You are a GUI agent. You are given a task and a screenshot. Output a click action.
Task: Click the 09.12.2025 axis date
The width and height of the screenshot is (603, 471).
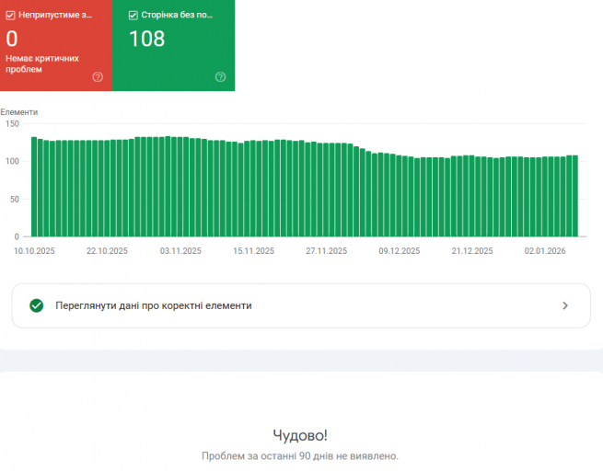click(x=400, y=251)
